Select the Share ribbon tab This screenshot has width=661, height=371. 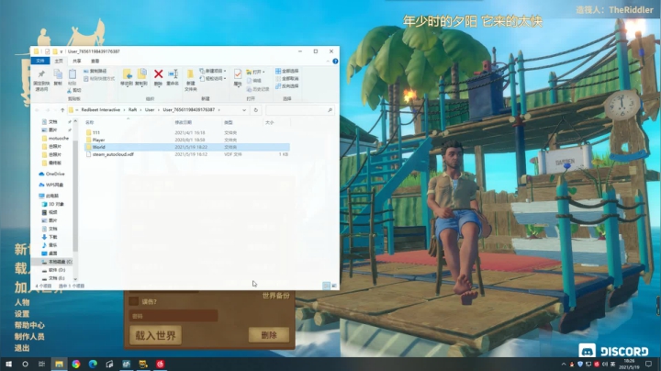(77, 62)
